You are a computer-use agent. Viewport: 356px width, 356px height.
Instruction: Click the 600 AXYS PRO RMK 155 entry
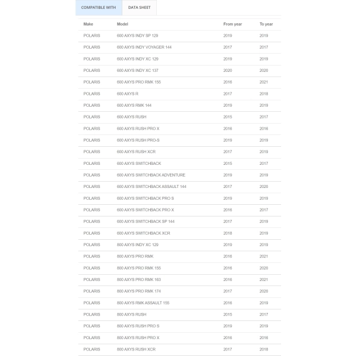tap(139, 82)
